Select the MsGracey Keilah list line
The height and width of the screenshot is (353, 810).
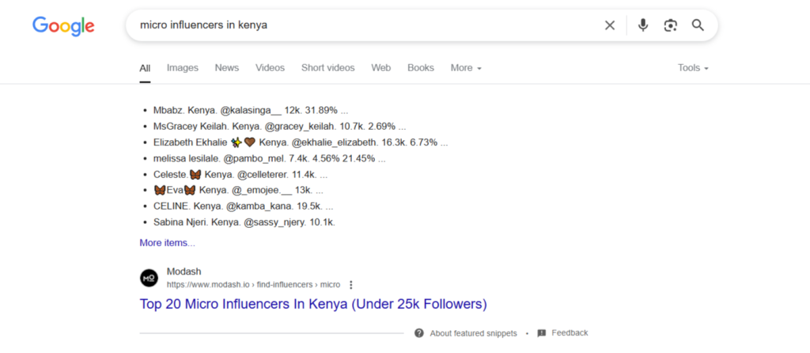coord(279,126)
